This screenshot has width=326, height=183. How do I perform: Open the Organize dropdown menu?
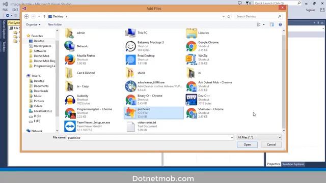pos(33,24)
